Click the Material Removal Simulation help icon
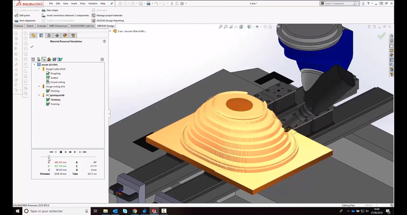This screenshot has height=215, width=407. tap(104, 41)
